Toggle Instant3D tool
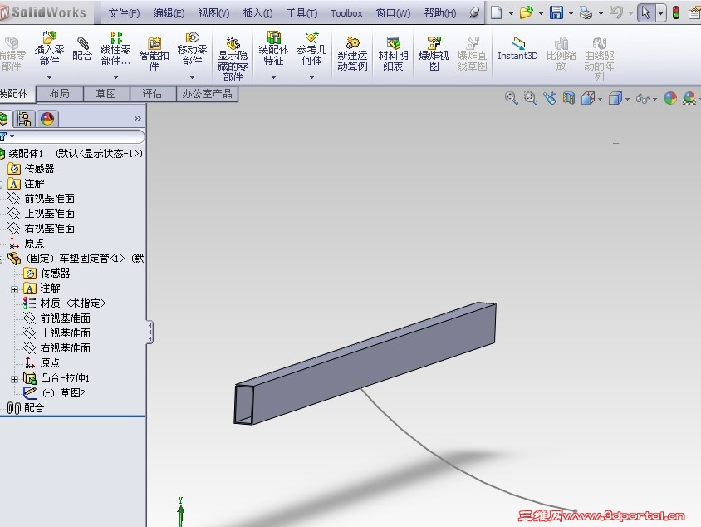701x527 pixels. tap(517, 49)
